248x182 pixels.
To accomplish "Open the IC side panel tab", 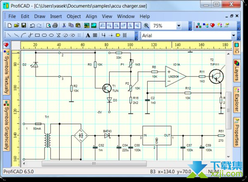I will (x=237, y=48).
